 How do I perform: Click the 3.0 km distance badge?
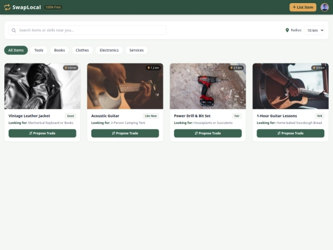[x=319, y=68]
